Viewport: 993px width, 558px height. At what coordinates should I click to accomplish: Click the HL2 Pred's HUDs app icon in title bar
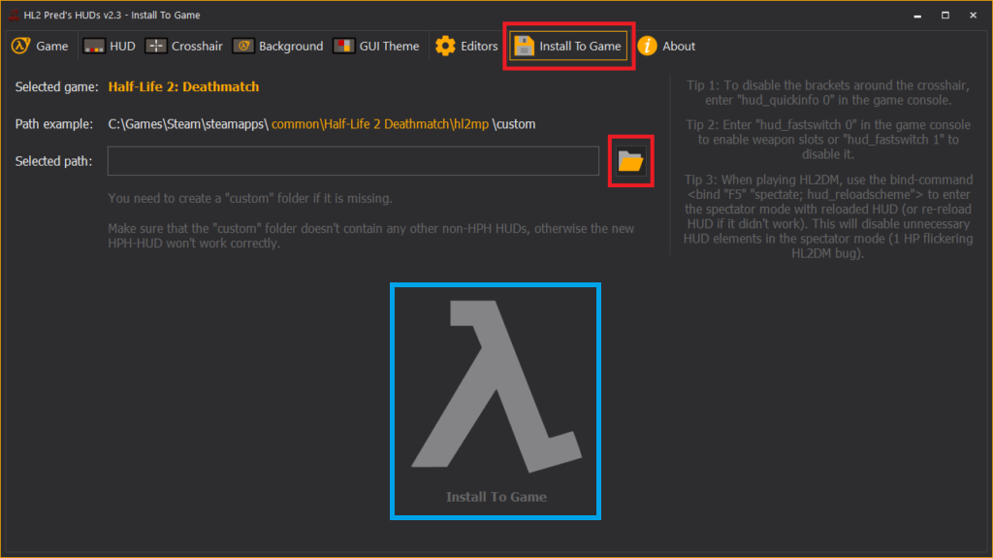click(14, 15)
